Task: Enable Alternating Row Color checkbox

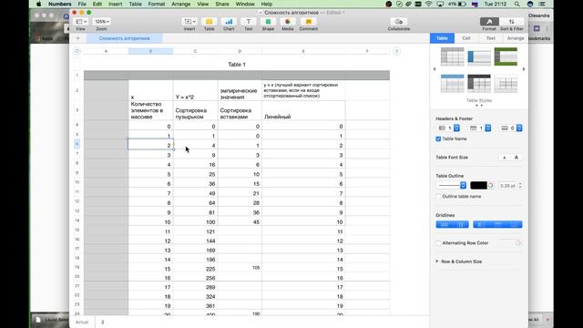Action: [438, 243]
